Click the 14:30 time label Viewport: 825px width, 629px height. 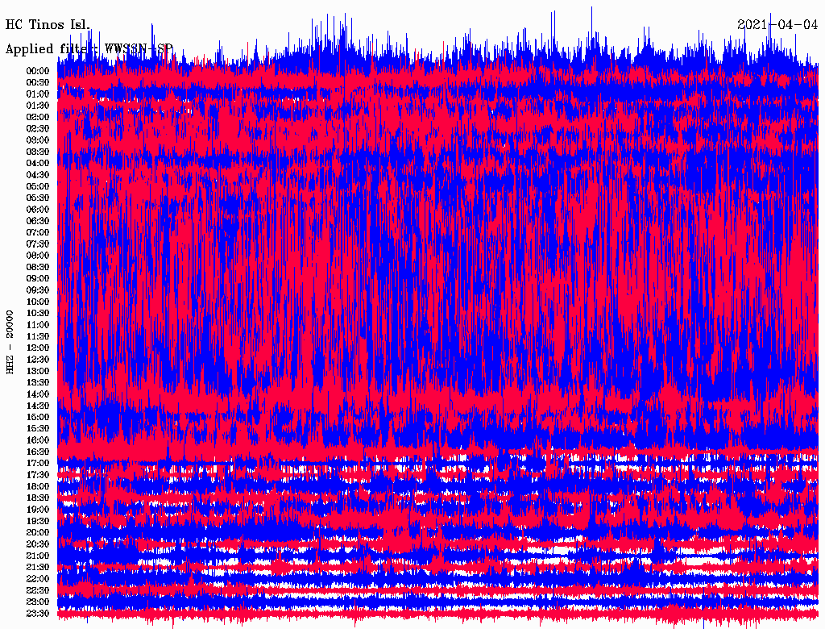click(38, 406)
